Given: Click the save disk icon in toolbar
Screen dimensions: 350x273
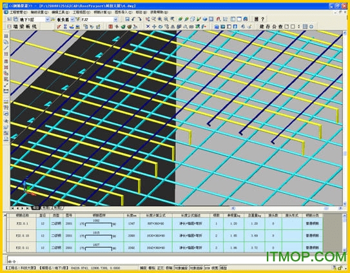Looking at the screenshot, I should point(127,19).
